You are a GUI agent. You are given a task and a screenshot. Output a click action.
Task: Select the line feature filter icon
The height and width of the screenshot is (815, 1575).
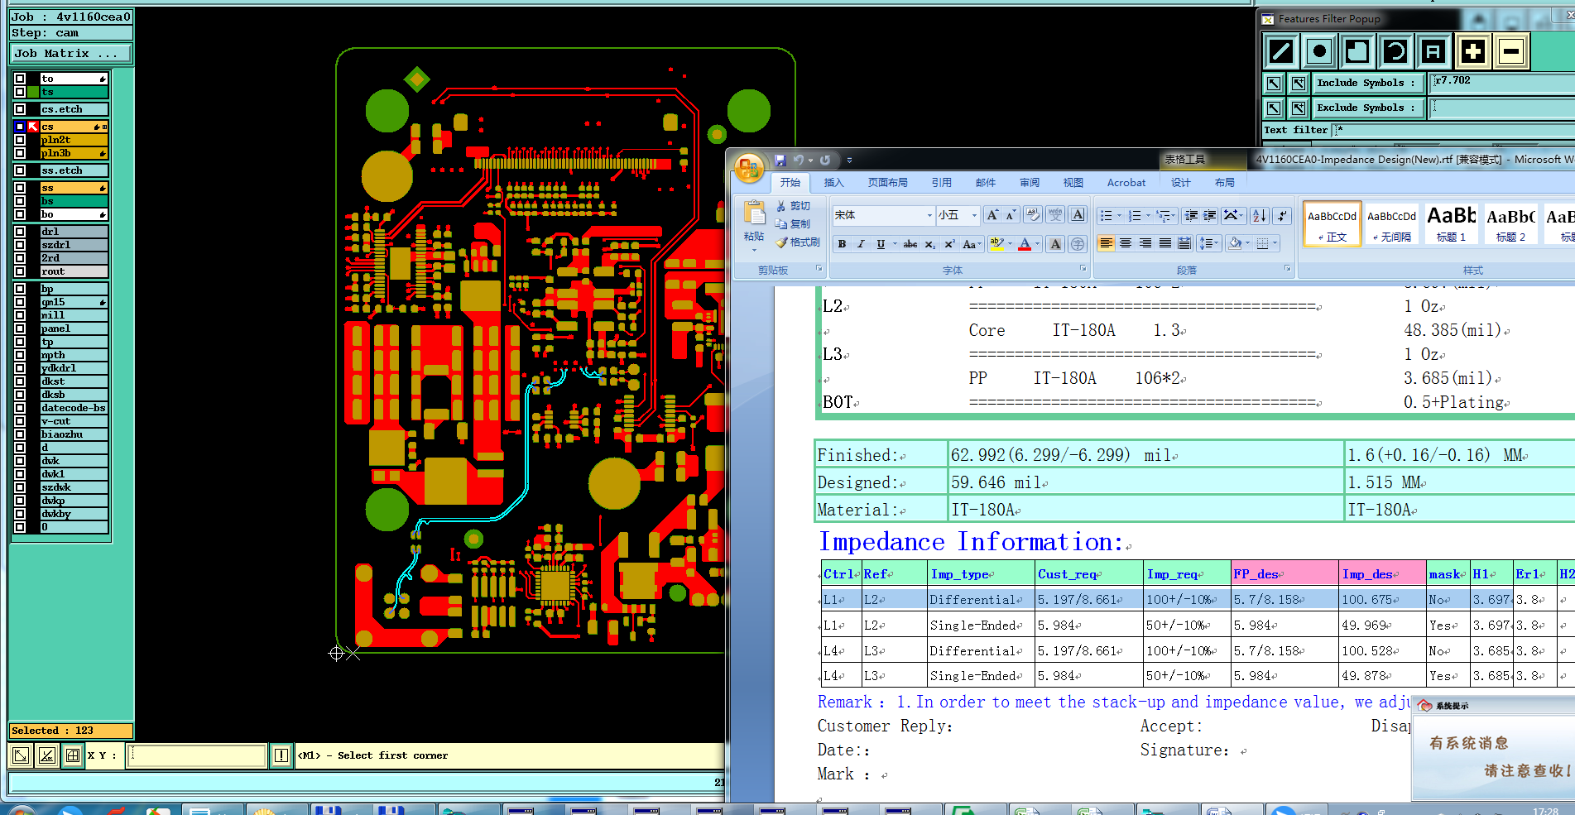click(x=1281, y=51)
